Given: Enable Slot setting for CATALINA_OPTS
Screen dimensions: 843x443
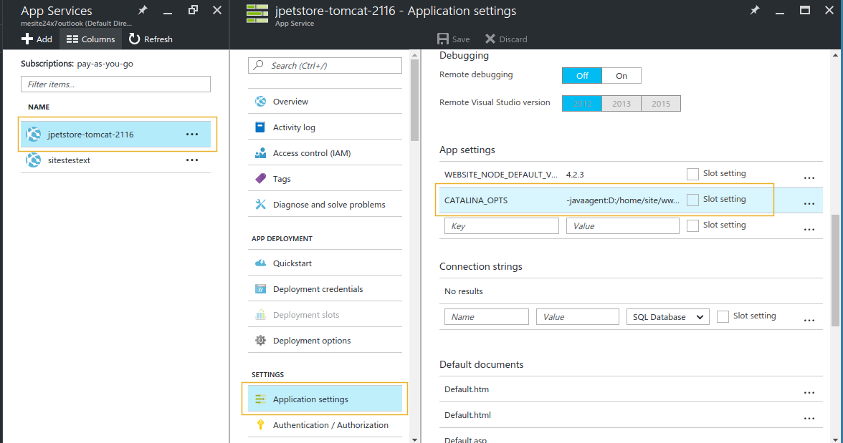Looking at the screenshot, I should click(692, 199).
